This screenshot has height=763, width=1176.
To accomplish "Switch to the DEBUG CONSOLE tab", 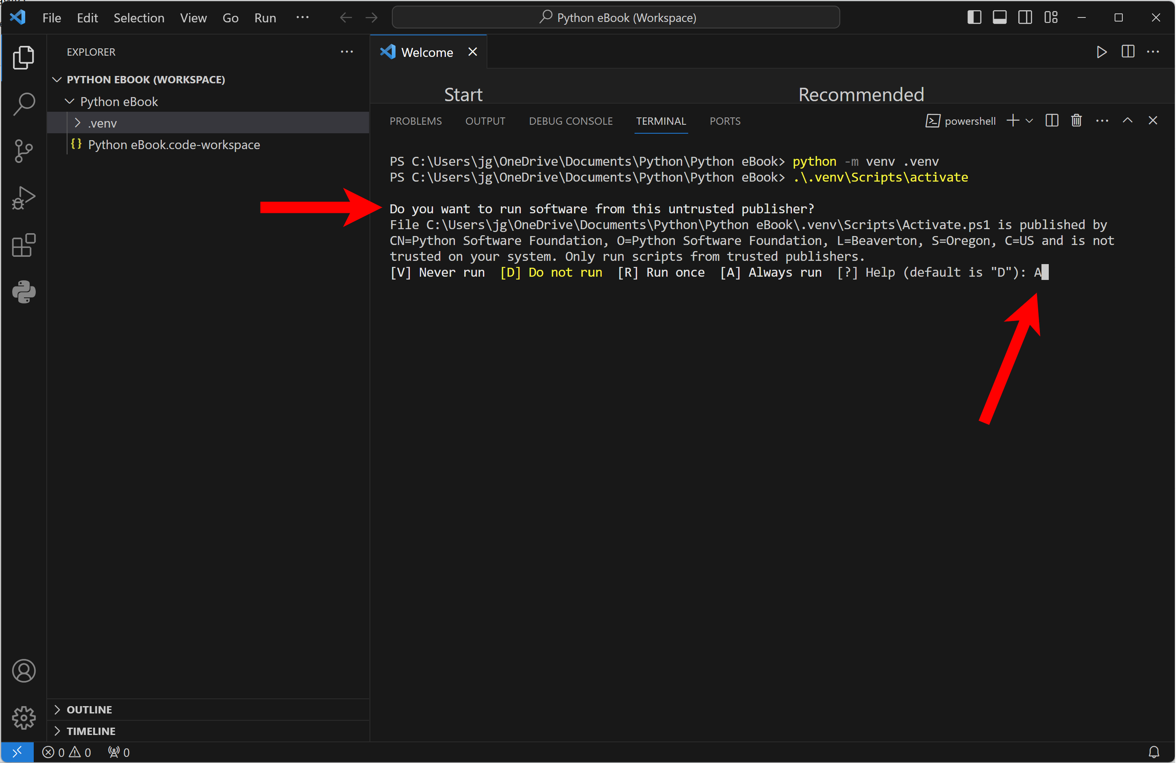I will tap(571, 121).
